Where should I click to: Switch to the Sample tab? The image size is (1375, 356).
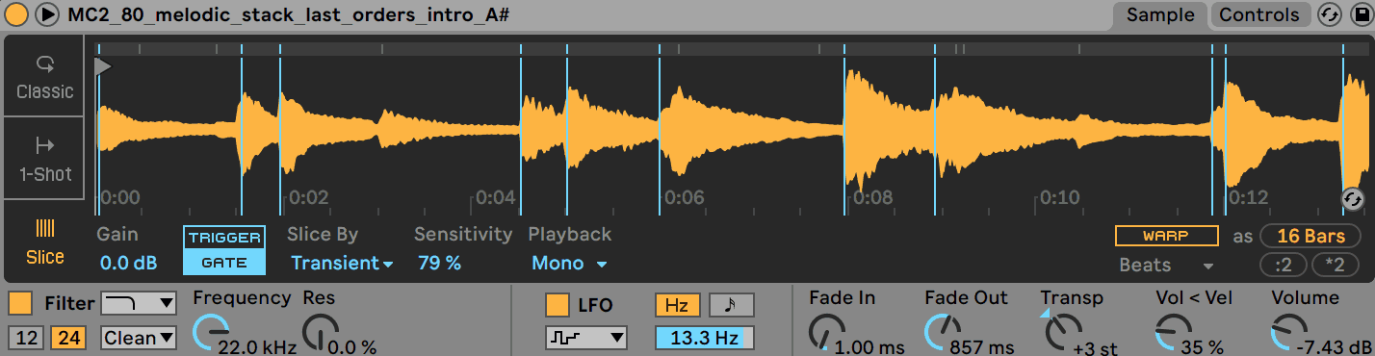point(1160,14)
